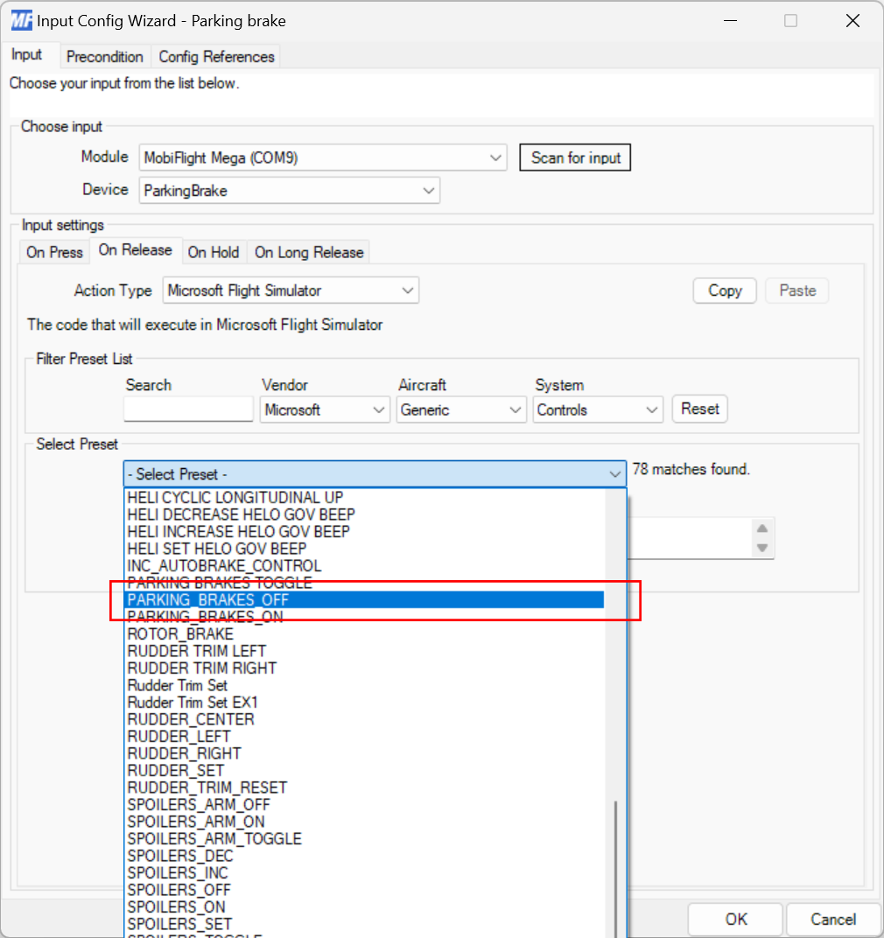Image resolution: width=884 pixels, height=938 pixels.
Task: Click the Copy button
Action: pos(724,290)
